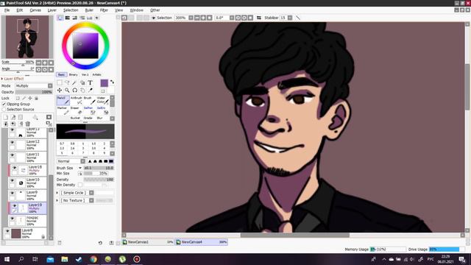Viewport: 471px width, 265px height.
Task: Switch to the NewCanvas1 document tab
Action: click(148, 242)
